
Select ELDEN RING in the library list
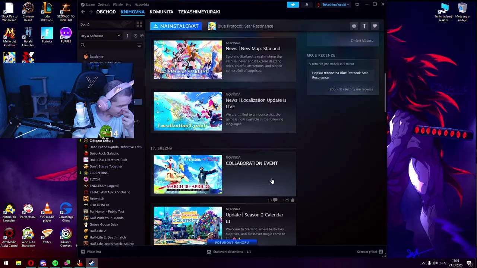[99, 173]
